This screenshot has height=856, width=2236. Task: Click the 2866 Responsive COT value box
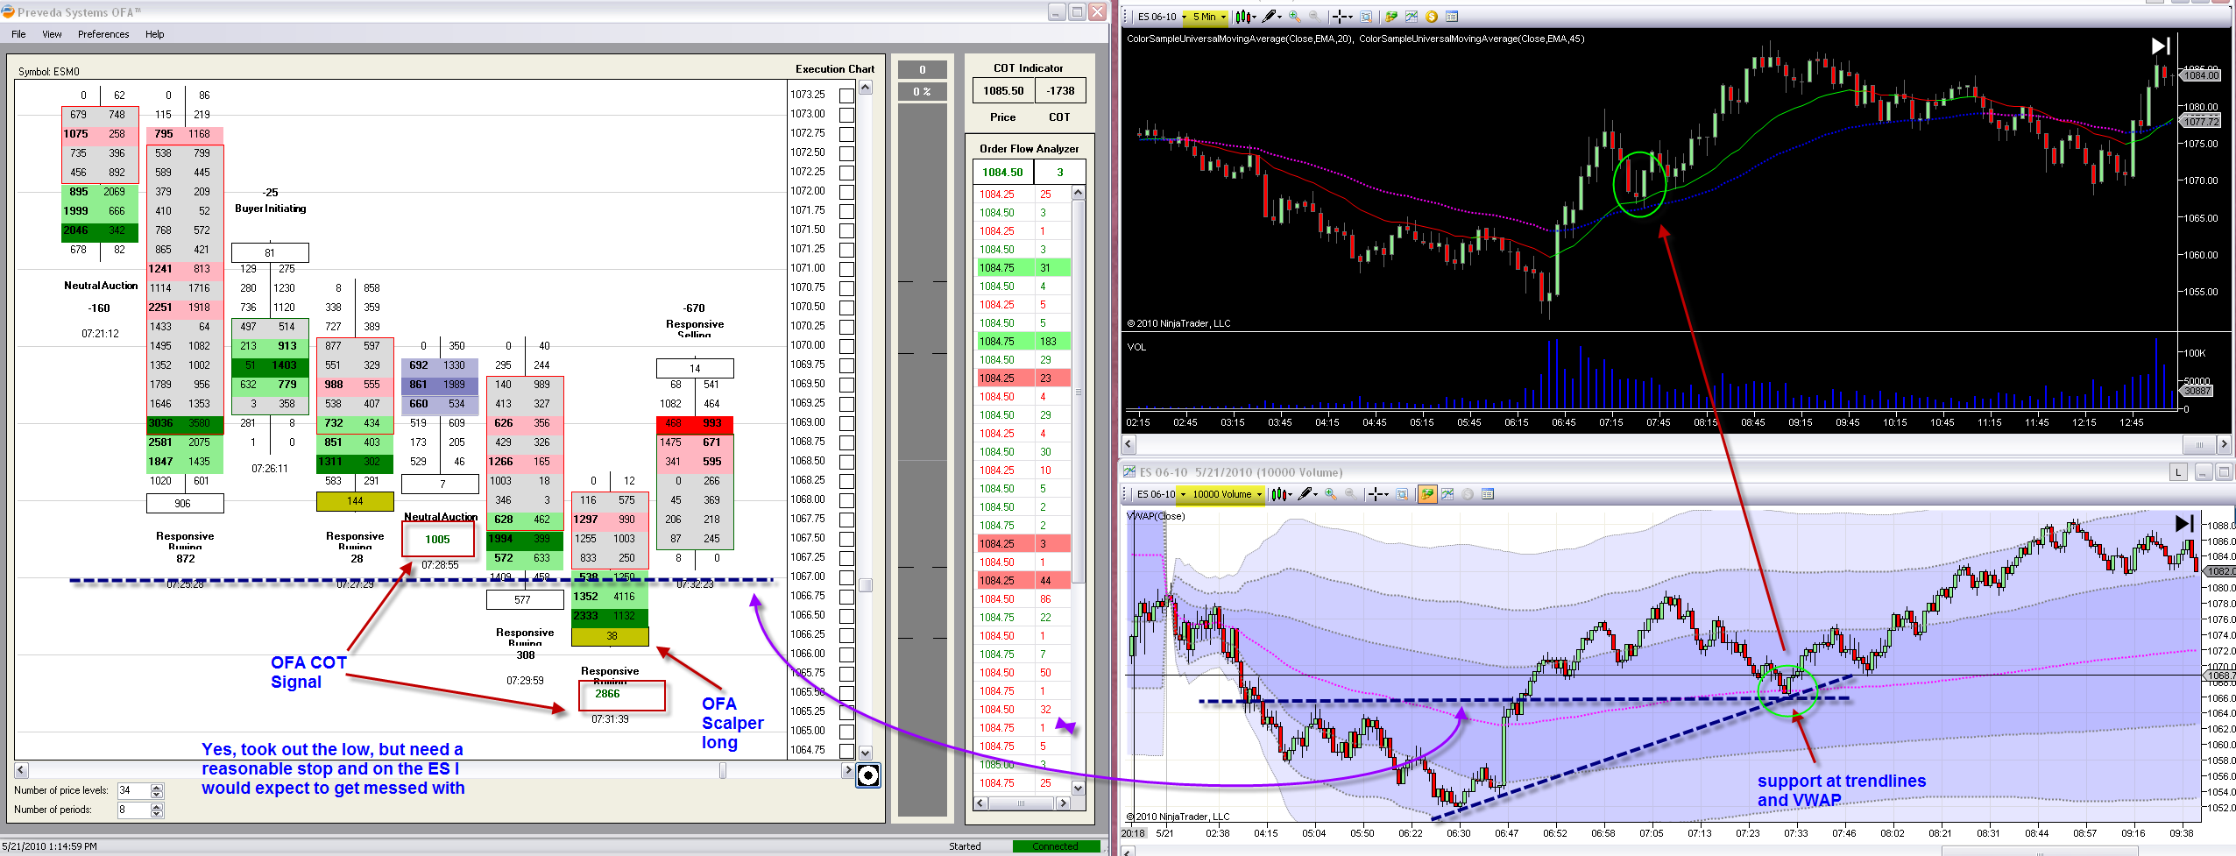tap(621, 695)
